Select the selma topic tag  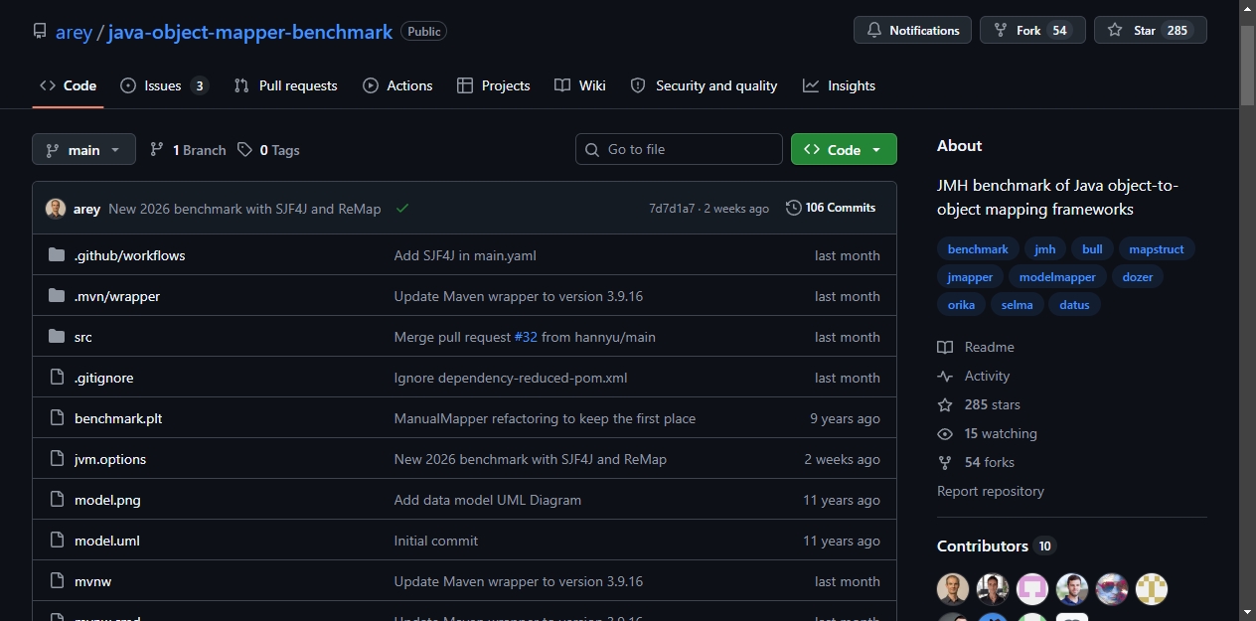(x=1017, y=305)
